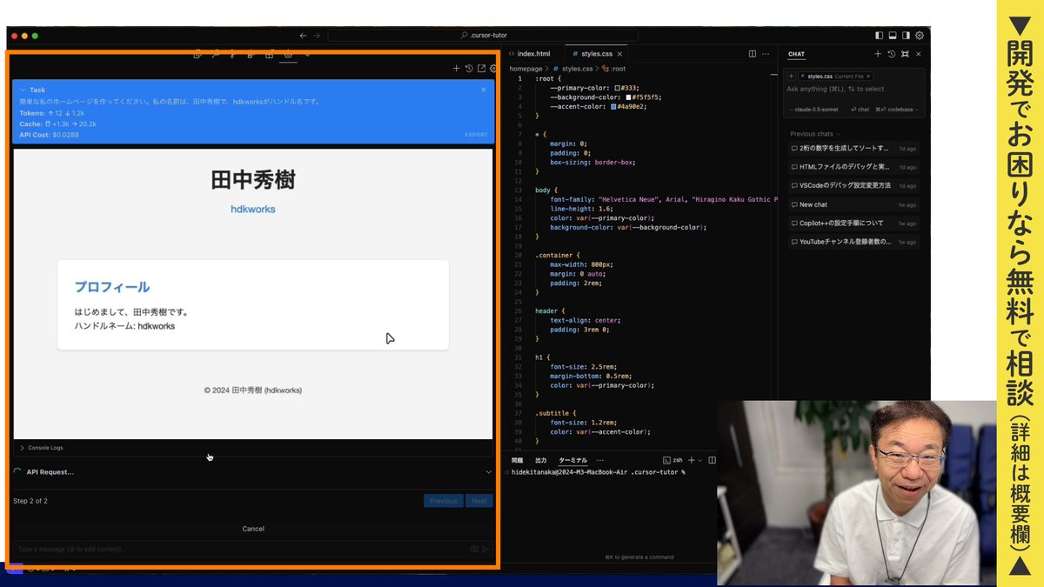1044x587 pixels.
Task: Open chat 'Copilot++の設定手順について'
Action: coord(853,223)
